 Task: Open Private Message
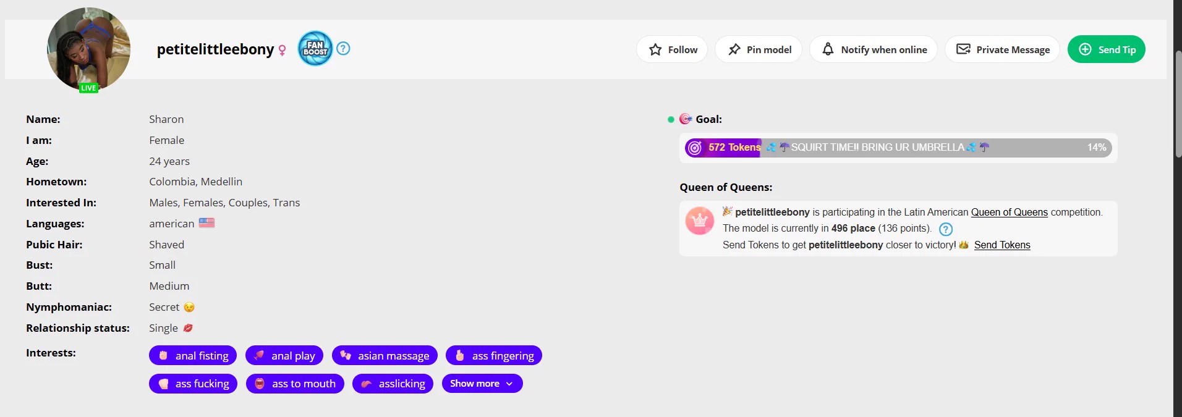[x=1002, y=49]
